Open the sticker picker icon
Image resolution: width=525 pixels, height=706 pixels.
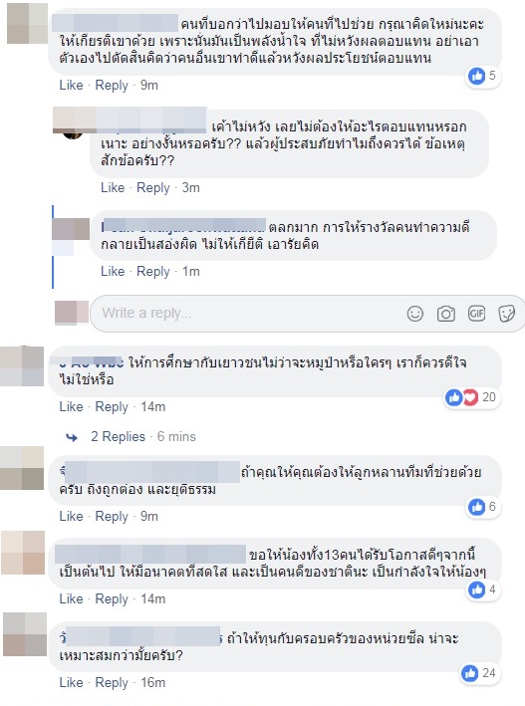click(506, 314)
